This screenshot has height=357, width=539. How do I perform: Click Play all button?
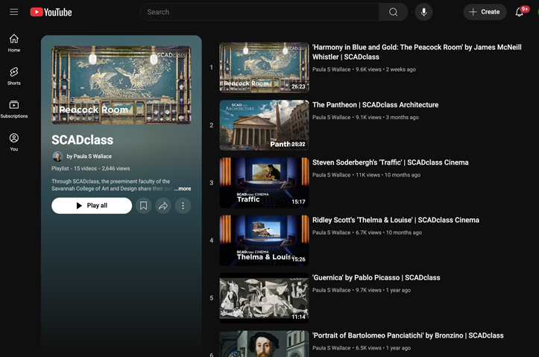click(x=92, y=206)
